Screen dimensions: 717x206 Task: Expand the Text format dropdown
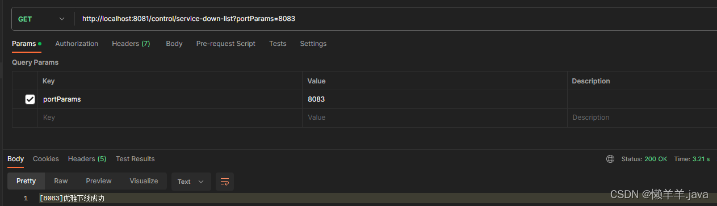[x=191, y=182]
